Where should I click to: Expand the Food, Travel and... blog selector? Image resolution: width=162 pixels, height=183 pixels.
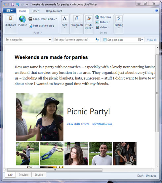(43, 19)
